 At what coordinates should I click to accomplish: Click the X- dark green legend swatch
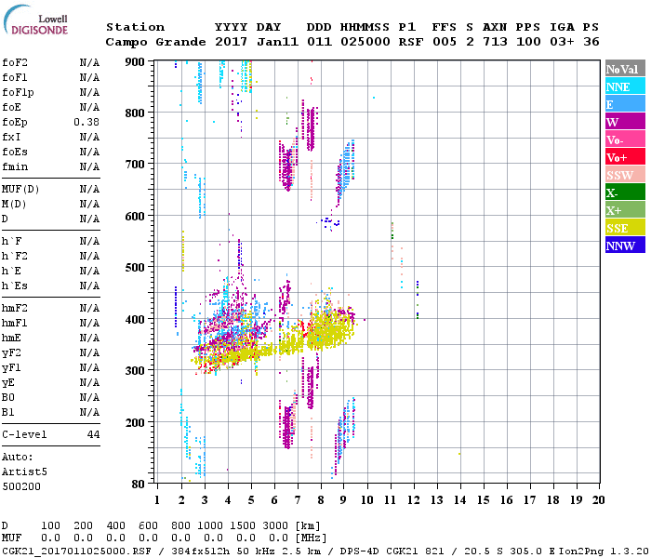[622, 193]
